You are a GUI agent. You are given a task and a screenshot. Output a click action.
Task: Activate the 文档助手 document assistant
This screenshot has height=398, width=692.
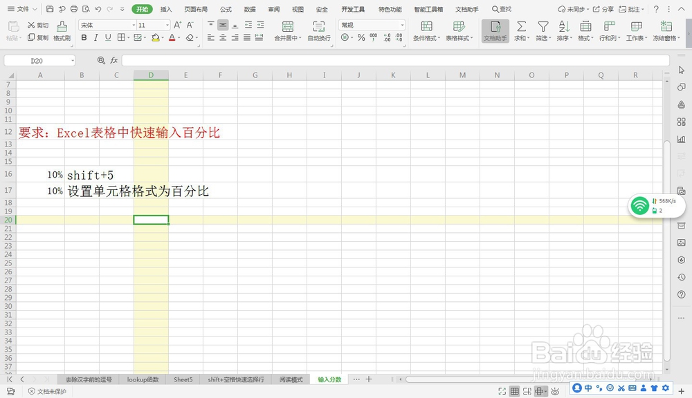[495, 30]
